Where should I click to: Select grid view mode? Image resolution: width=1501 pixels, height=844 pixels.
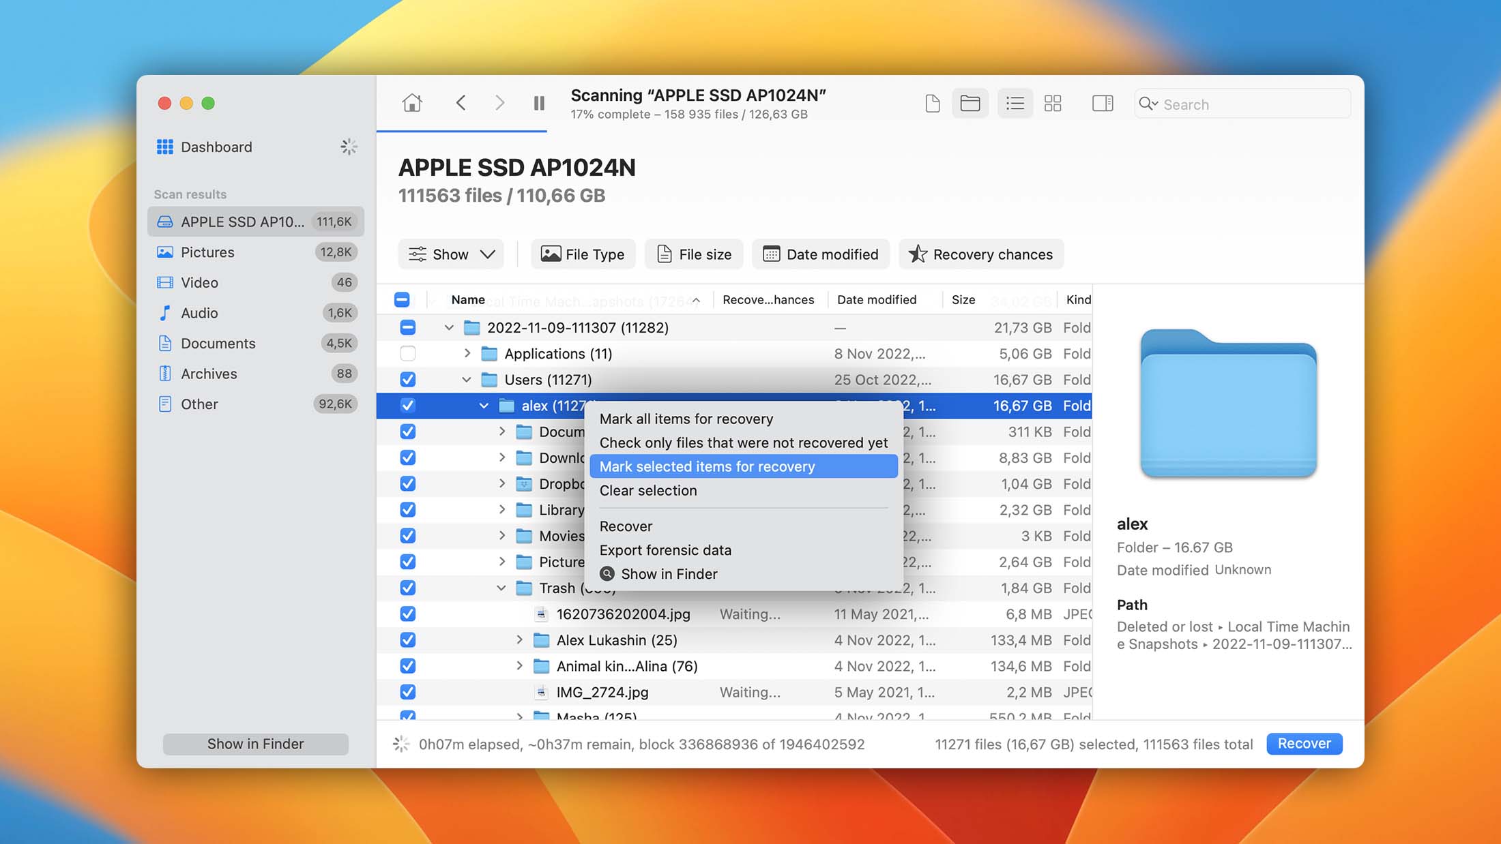1053,104
